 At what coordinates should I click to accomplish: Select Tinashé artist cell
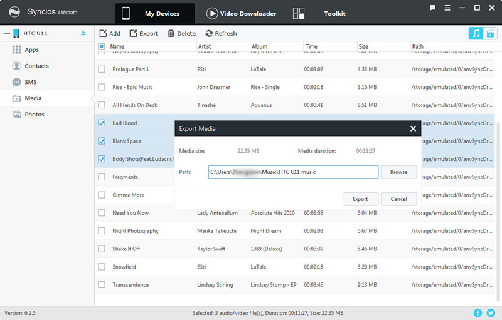[206, 105]
